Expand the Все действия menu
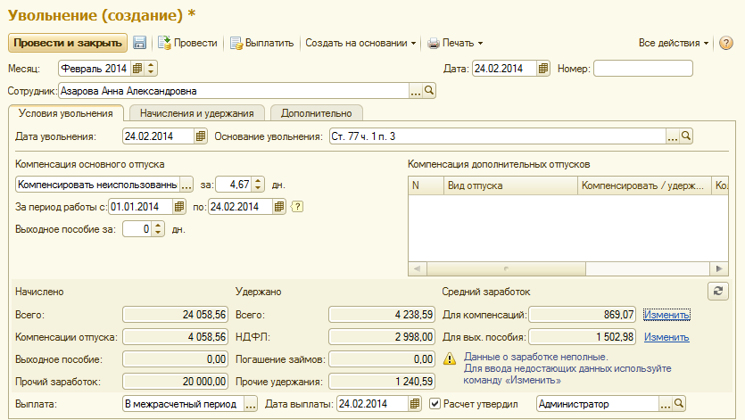 click(x=675, y=42)
